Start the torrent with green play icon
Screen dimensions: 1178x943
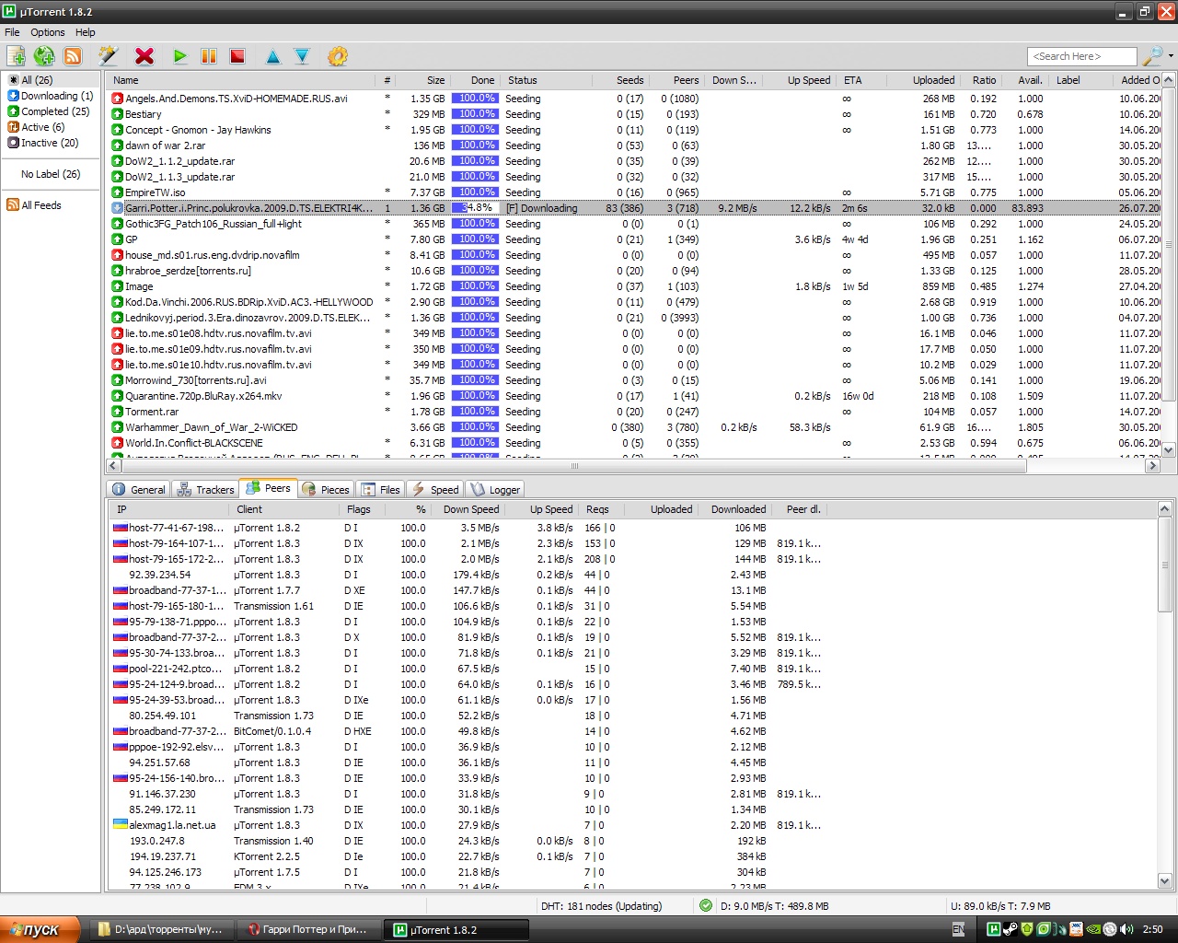180,56
